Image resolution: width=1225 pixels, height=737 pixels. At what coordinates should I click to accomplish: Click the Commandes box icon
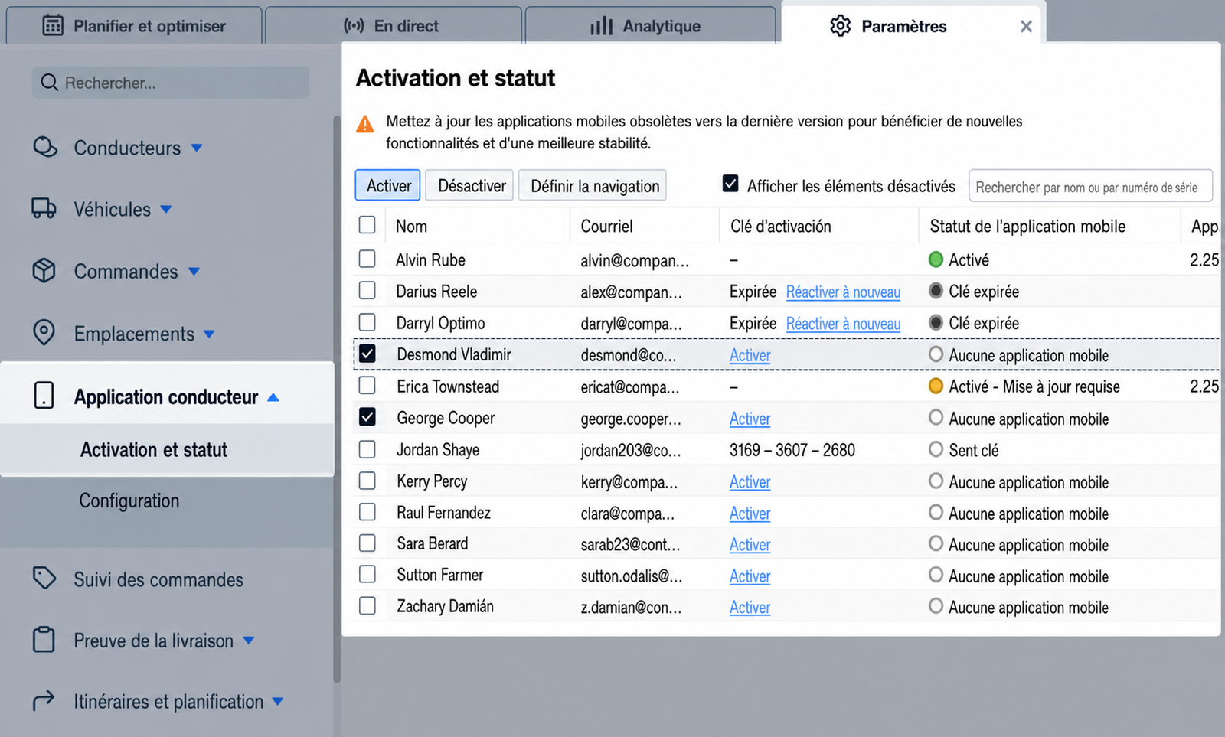(x=44, y=270)
